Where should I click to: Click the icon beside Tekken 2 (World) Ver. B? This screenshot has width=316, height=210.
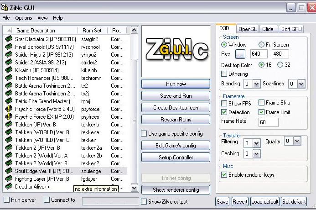click(x=9, y=163)
